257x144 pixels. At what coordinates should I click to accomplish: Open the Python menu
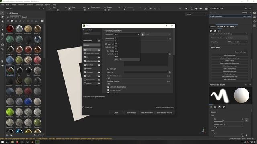pos(47,5)
